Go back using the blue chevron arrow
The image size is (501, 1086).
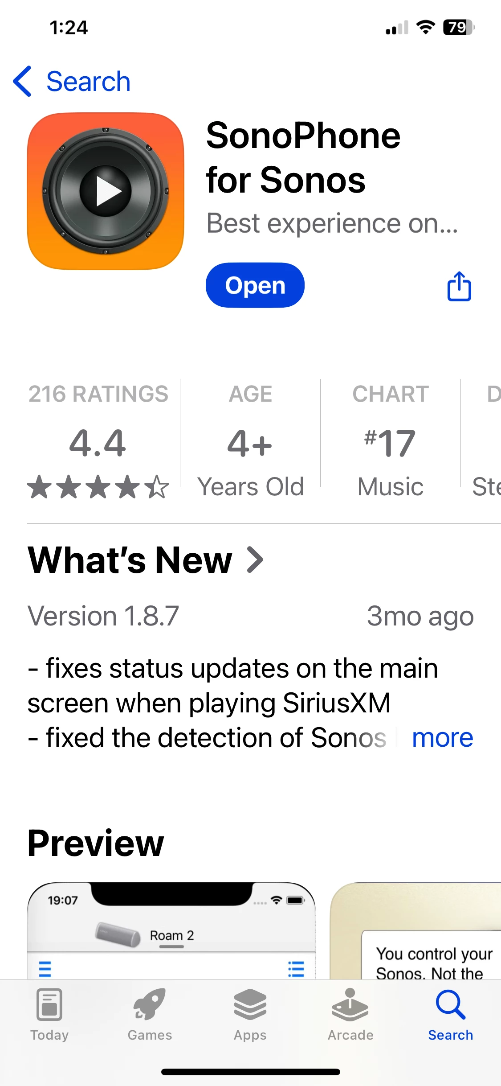tap(22, 82)
